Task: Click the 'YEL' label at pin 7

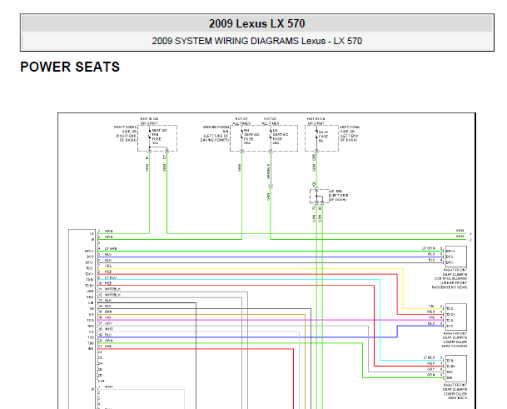Action: 108,266
